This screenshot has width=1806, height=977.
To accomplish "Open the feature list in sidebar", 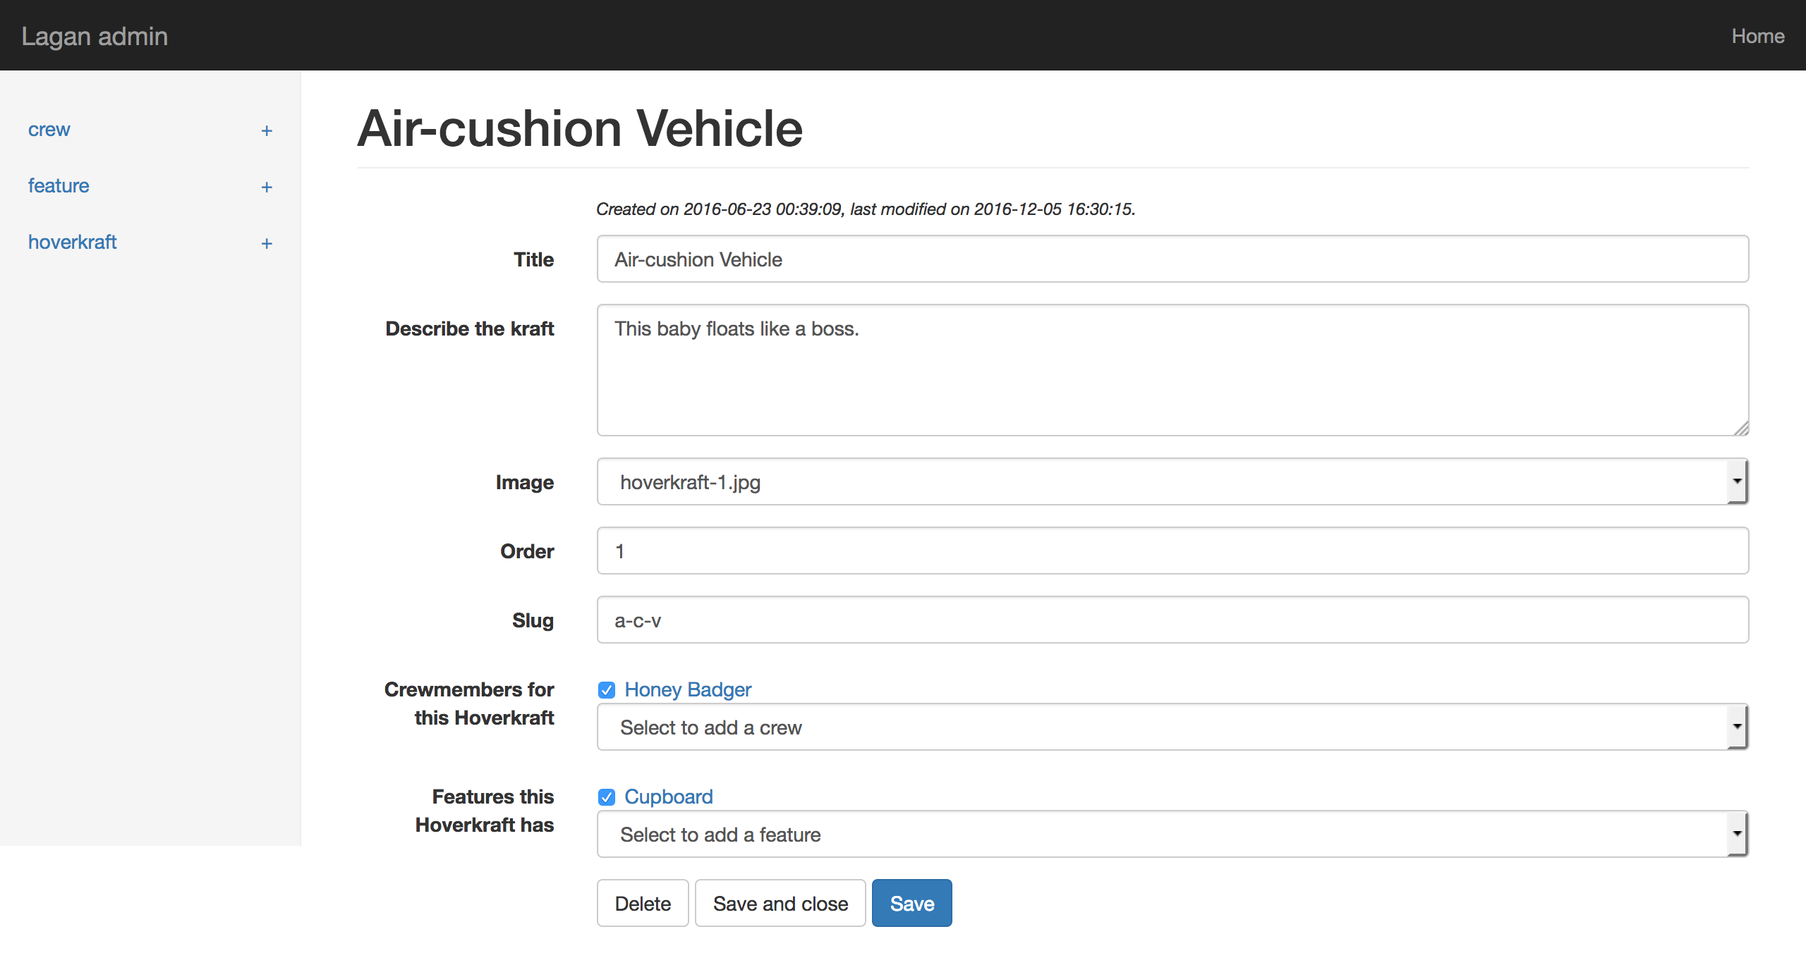I will (x=59, y=186).
